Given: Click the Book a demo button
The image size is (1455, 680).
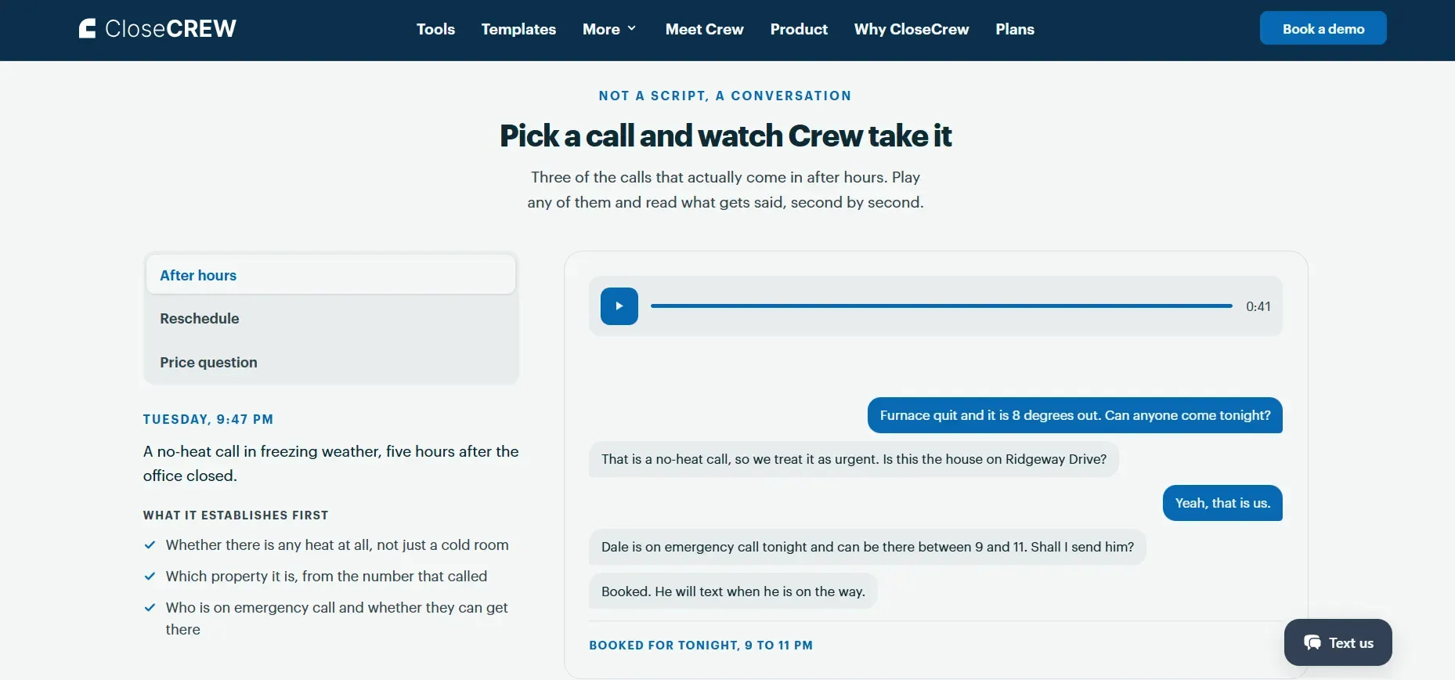Looking at the screenshot, I should click(1323, 28).
